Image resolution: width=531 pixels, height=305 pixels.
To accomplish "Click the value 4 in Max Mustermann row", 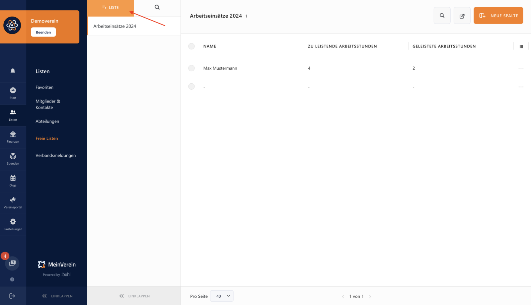I will [309, 68].
